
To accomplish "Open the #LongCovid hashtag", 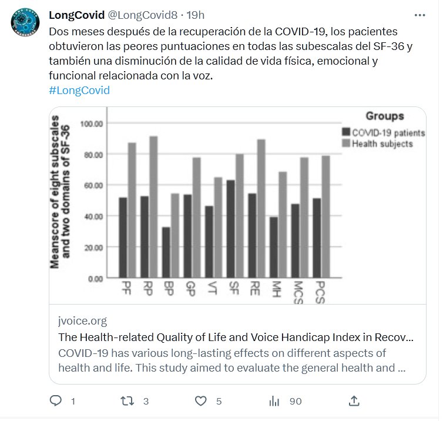I will pyautogui.click(x=79, y=91).
